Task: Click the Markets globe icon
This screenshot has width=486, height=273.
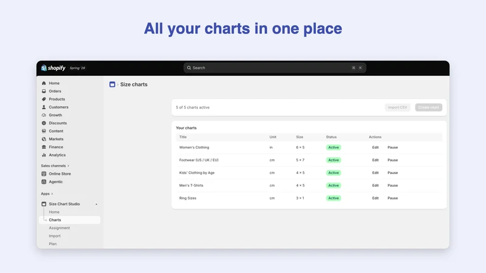Action: coord(44,139)
